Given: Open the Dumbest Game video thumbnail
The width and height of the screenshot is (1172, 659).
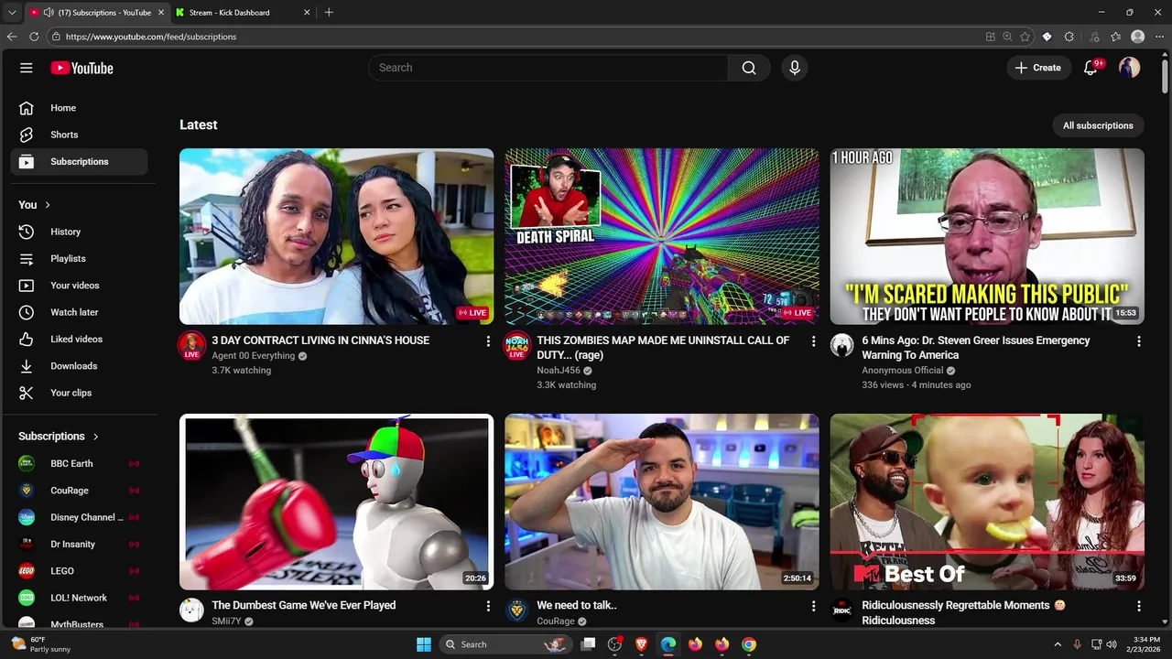Looking at the screenshot, I should (x=336, y=502).
